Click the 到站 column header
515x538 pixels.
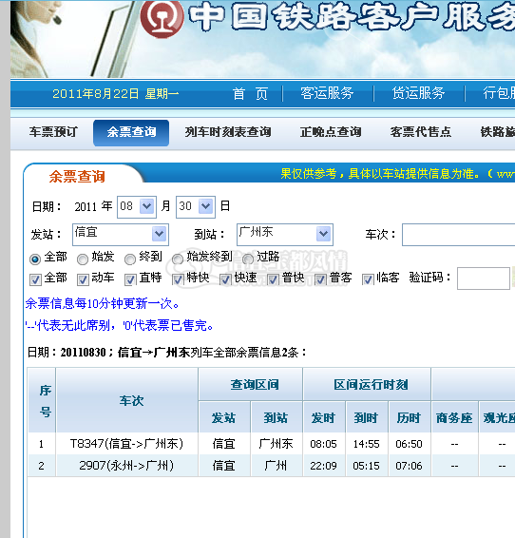(x=276, y=418)
